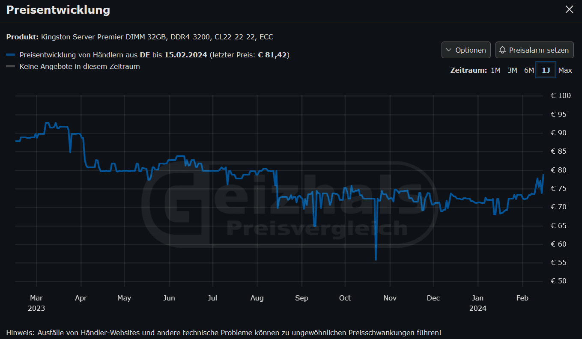Click the Kingston Server Premier product name

click(157, 37)
